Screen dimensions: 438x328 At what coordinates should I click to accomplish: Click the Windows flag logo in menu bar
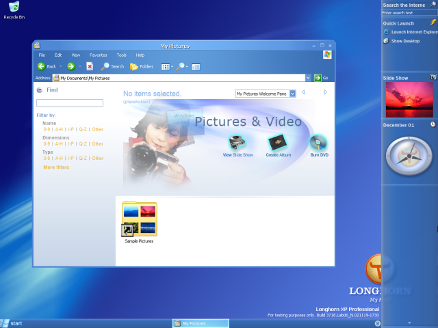tap(327, 55)
